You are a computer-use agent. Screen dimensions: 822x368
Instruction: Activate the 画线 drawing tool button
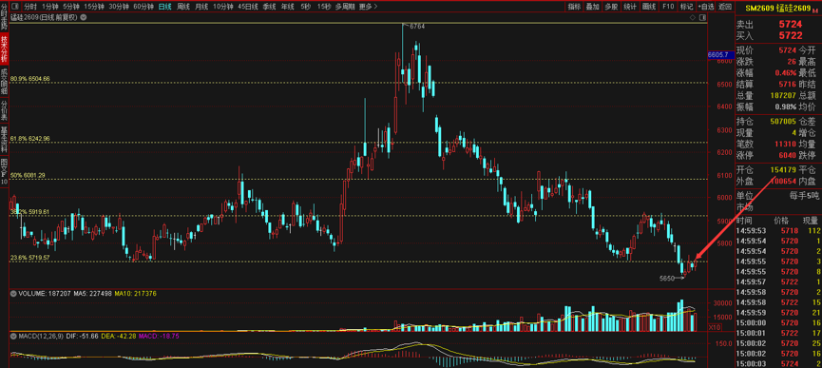[x=649, y=7]
